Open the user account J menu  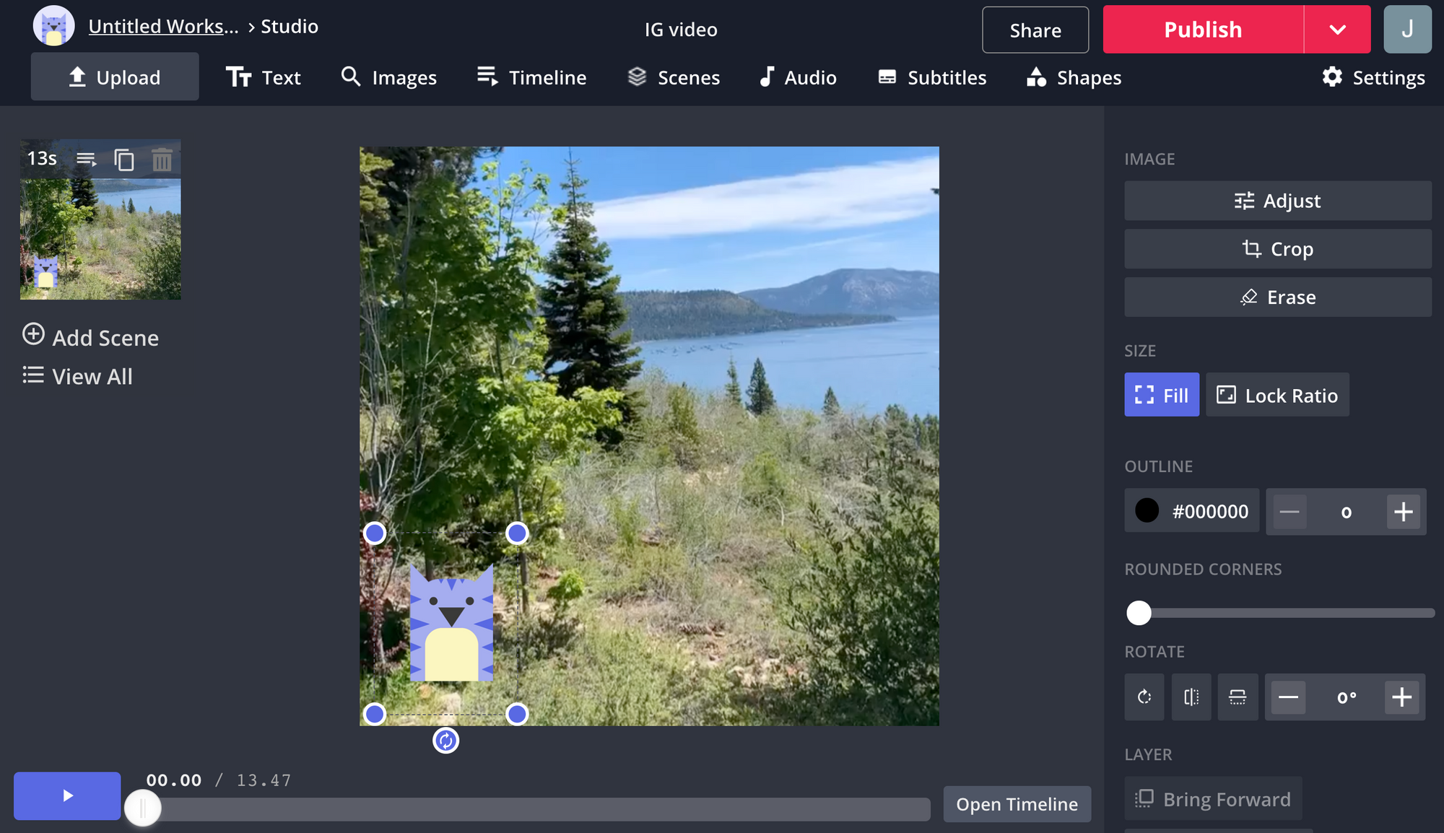(1406, 30)
